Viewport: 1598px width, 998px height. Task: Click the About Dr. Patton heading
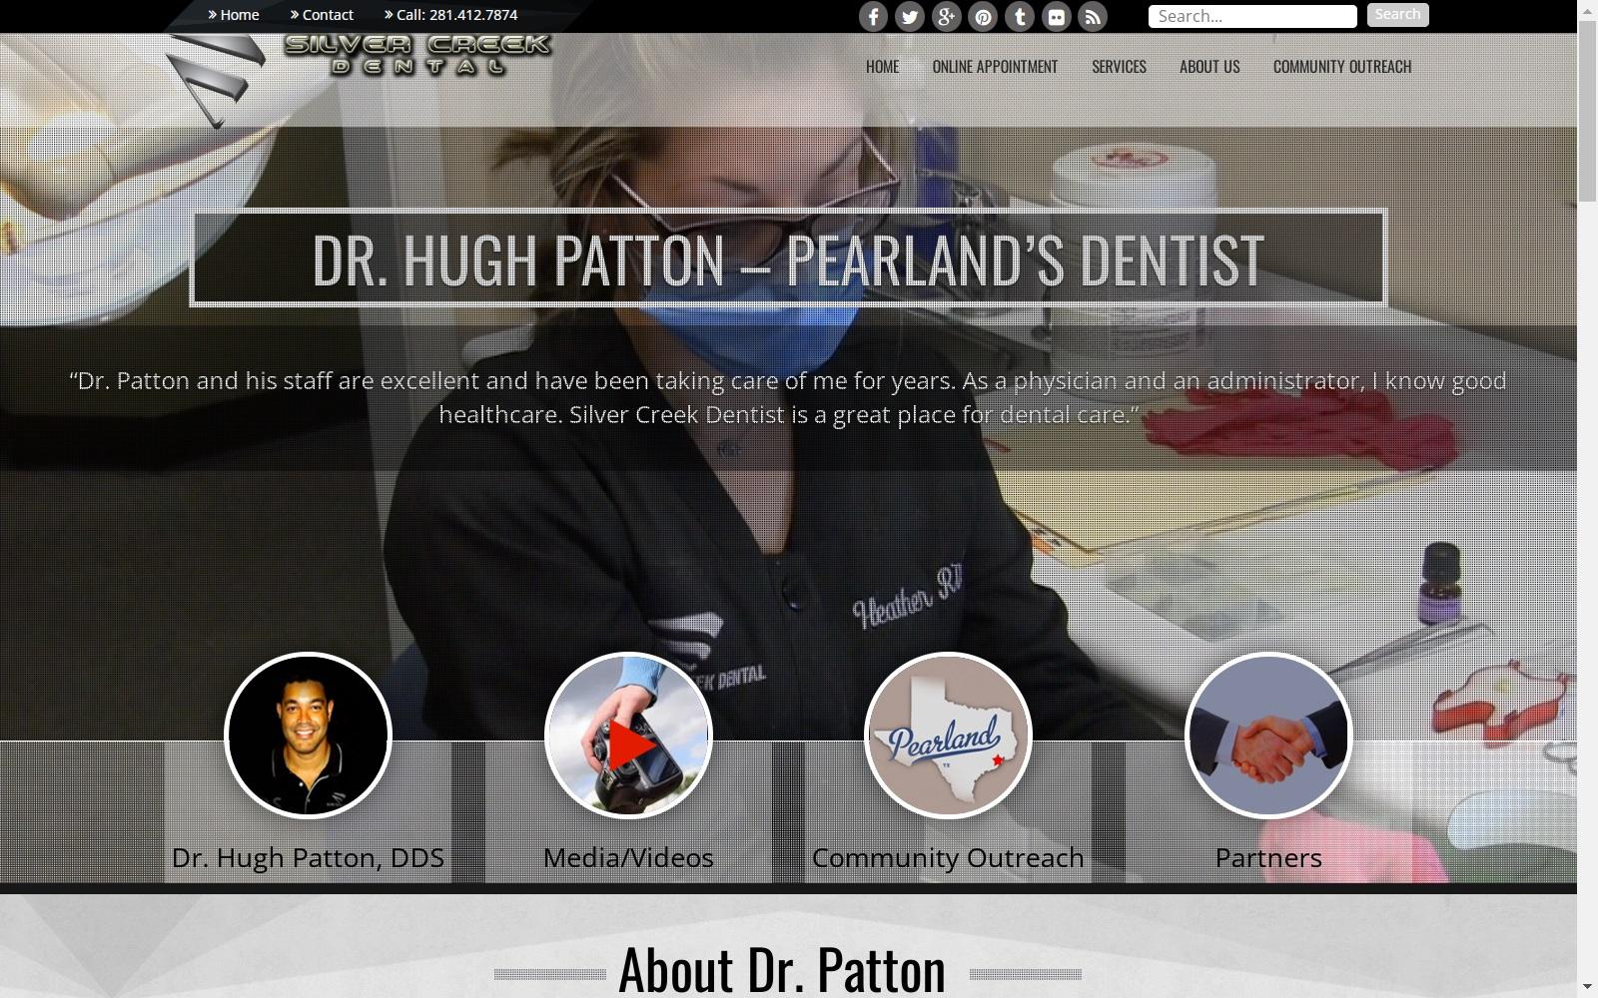pyautogui.click(x=782, y=969)
